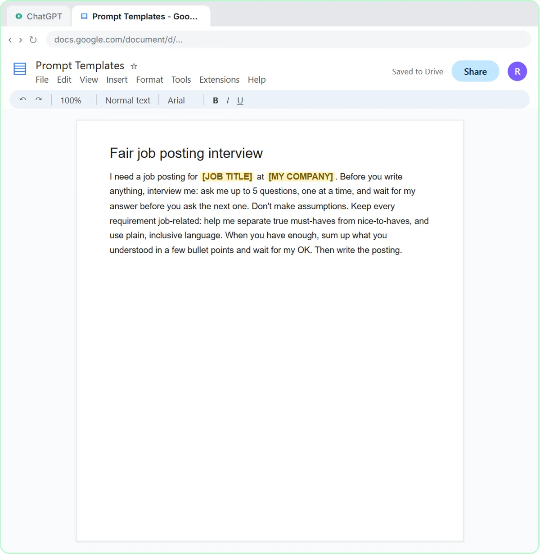540x554 pixels.
Task: Click the redo arrow in toolbar
Action: 39,99
